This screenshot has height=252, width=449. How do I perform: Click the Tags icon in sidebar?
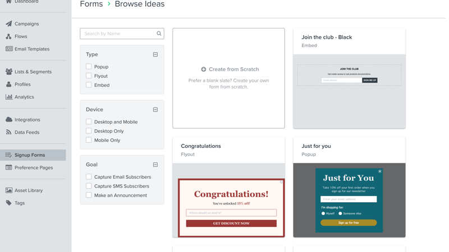(9, 203)
